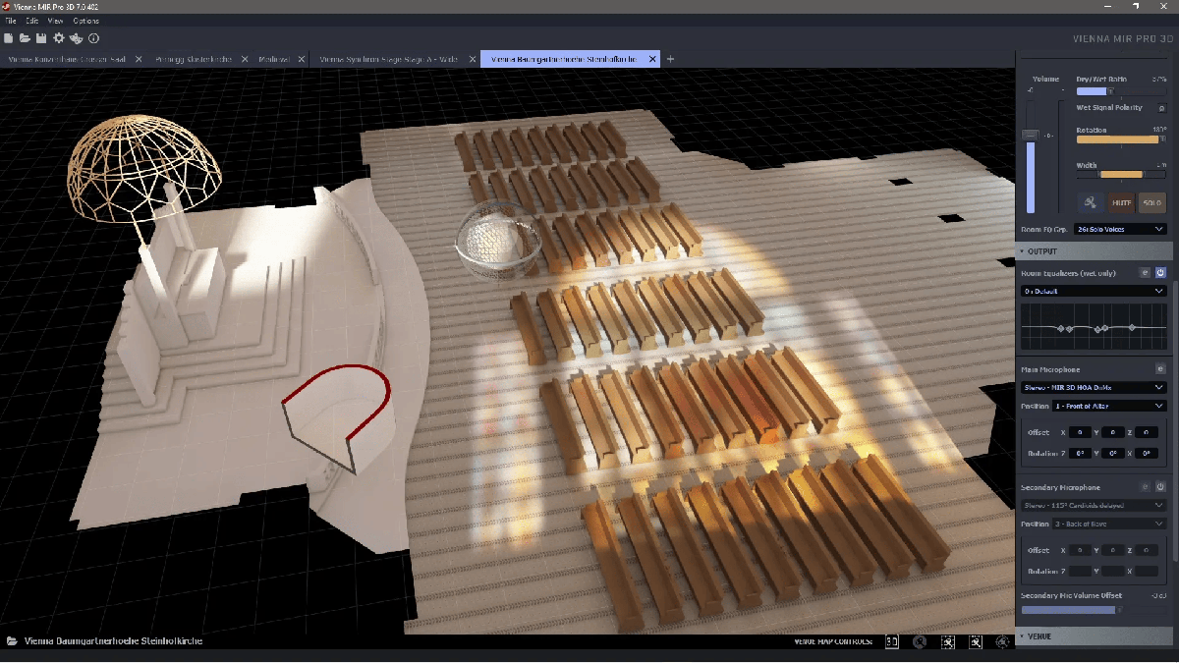The image size is (1179, 663).
Task: Click the info circle icon in toolbar
Action: (x=94, y=38)
